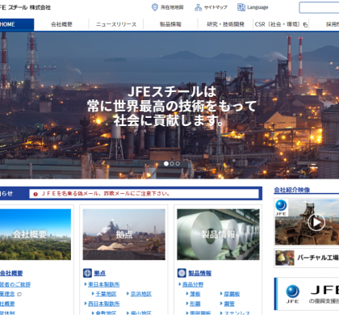Click the new-window icon beside 企業理念
Screen dimensions: 339x315
tap(19, 294)
